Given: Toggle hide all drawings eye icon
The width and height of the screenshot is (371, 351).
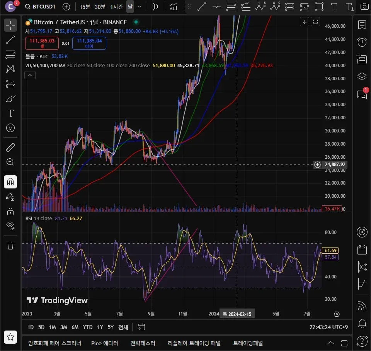Looking at the screenshot, I should (x=10, y=226).
